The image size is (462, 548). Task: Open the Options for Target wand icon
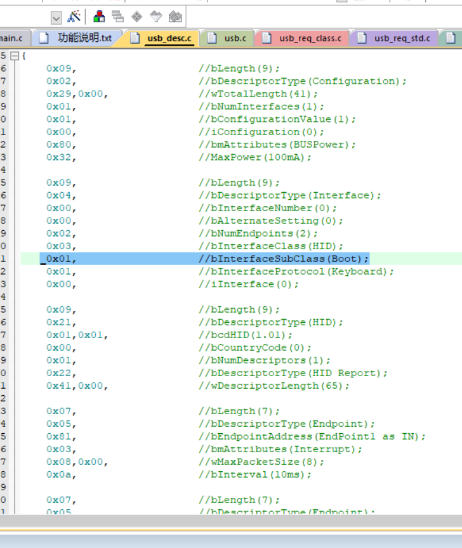point(74,16)
